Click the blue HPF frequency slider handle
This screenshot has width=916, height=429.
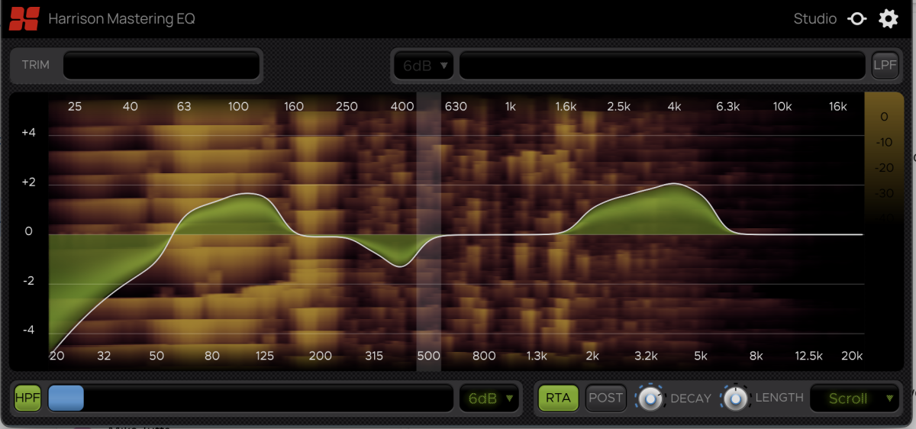tap(66, 398)
